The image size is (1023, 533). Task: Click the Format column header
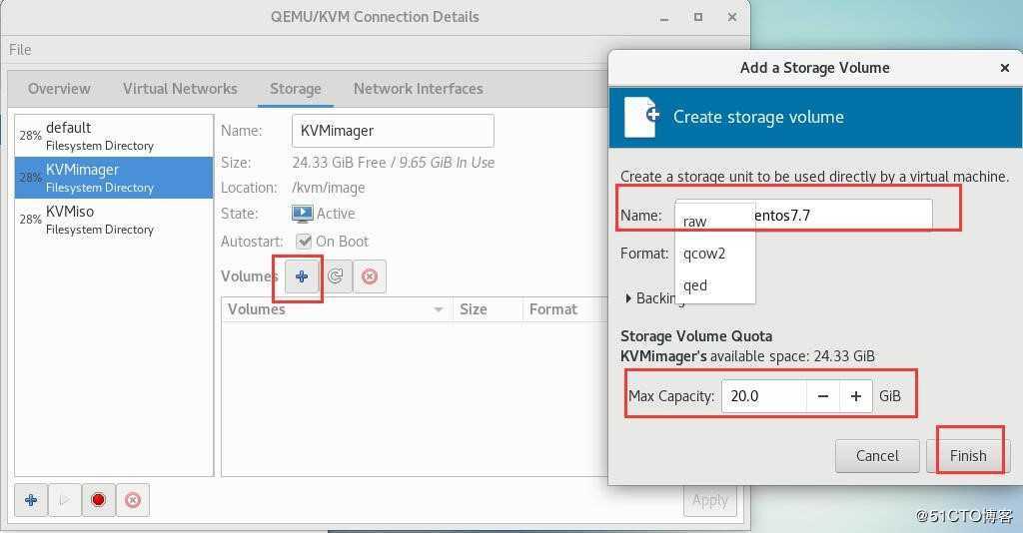pos(565,308)
